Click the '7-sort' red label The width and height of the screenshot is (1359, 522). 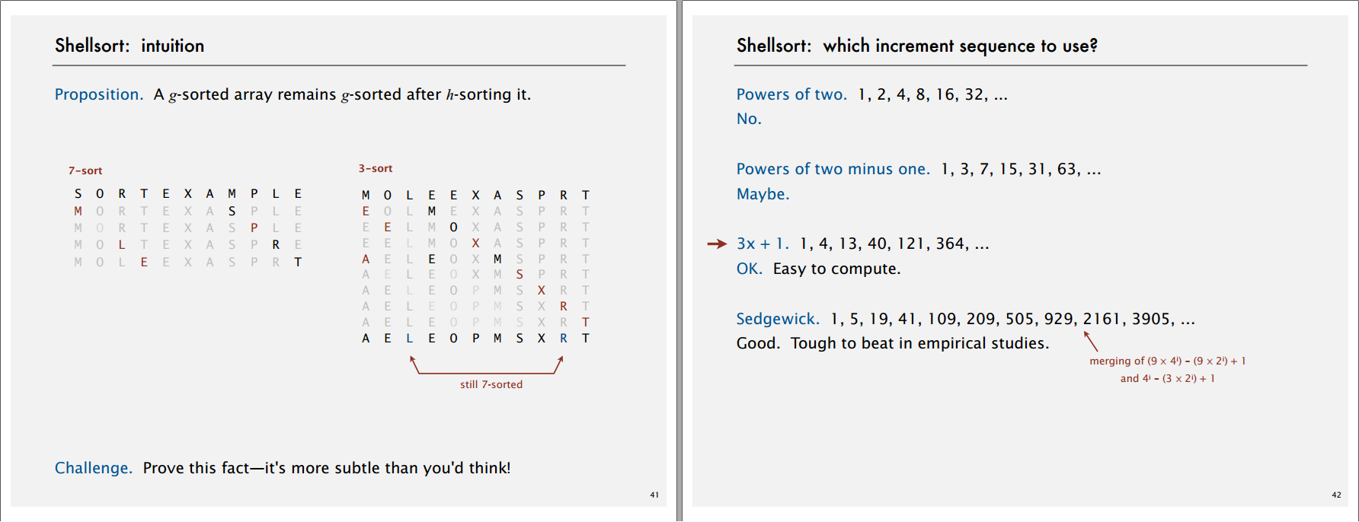click(x=85, y=171)
